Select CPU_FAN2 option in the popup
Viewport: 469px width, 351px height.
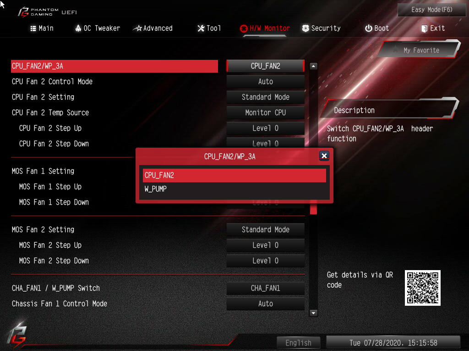click(234, 175)
